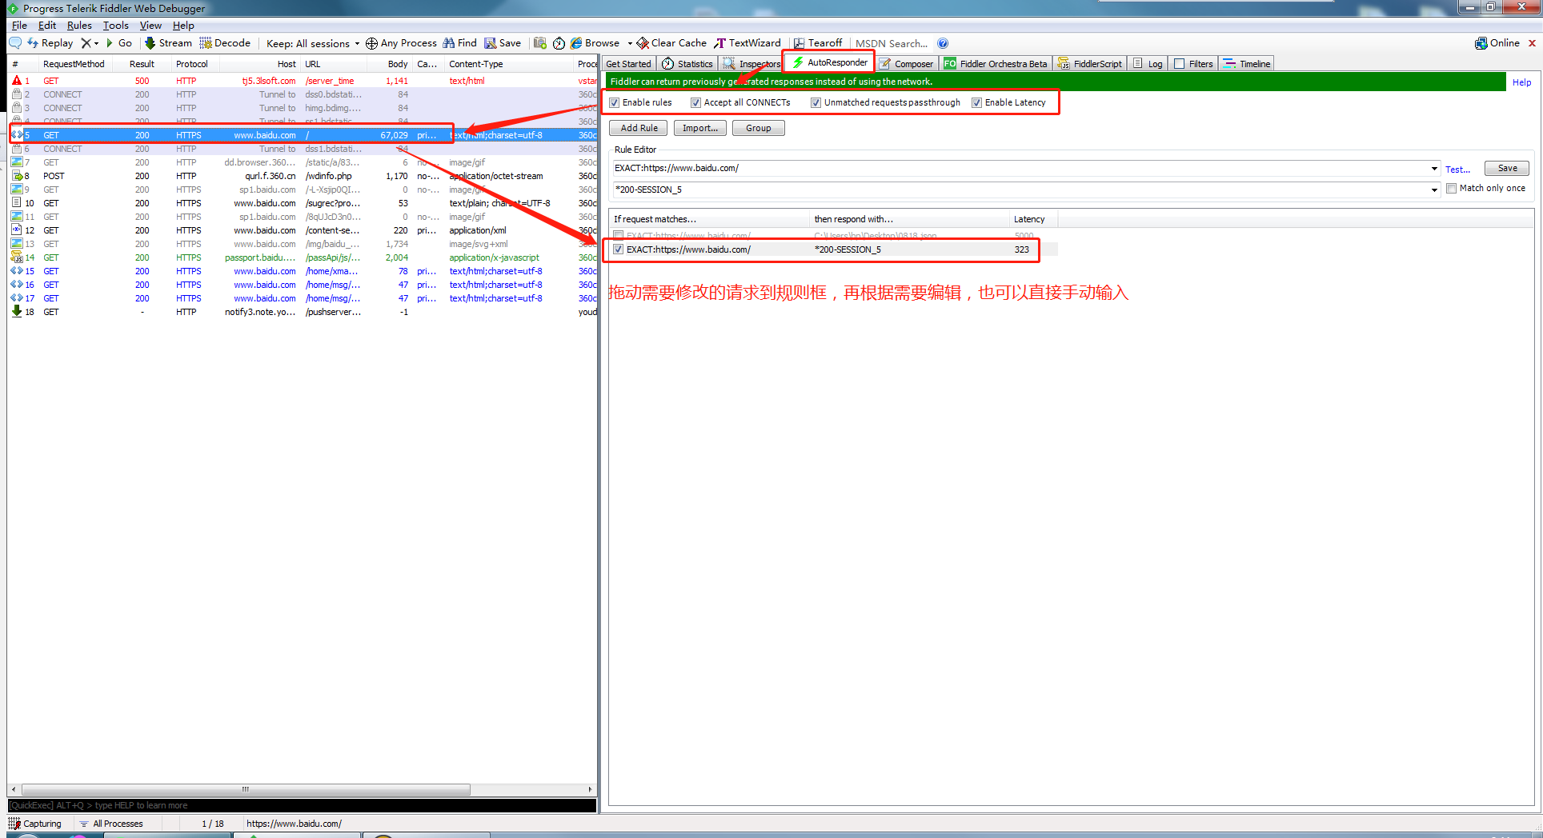The image size is (1543, 838).
Task: Switch to the Composer tab
Action: point(906,64)
